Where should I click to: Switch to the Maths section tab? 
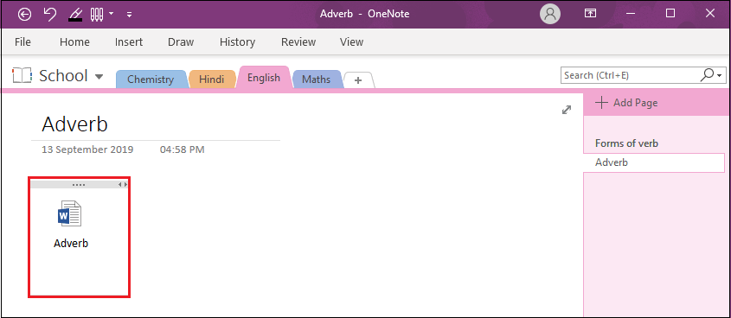pyautogui.click(x=316, y=79)
